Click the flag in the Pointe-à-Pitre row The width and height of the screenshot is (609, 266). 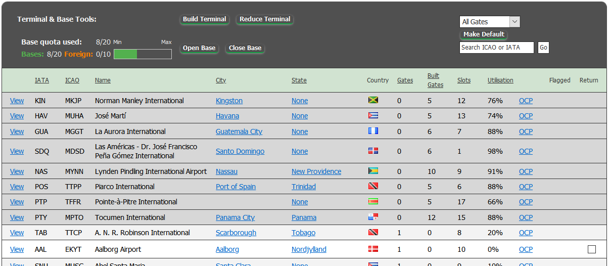[x=373, y=201]
